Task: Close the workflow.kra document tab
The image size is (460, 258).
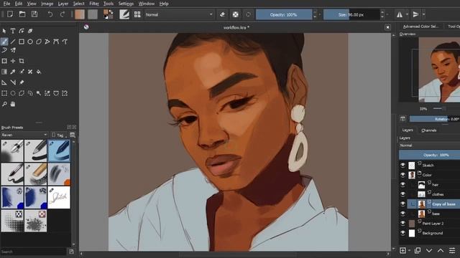Action: click(387, 27)
